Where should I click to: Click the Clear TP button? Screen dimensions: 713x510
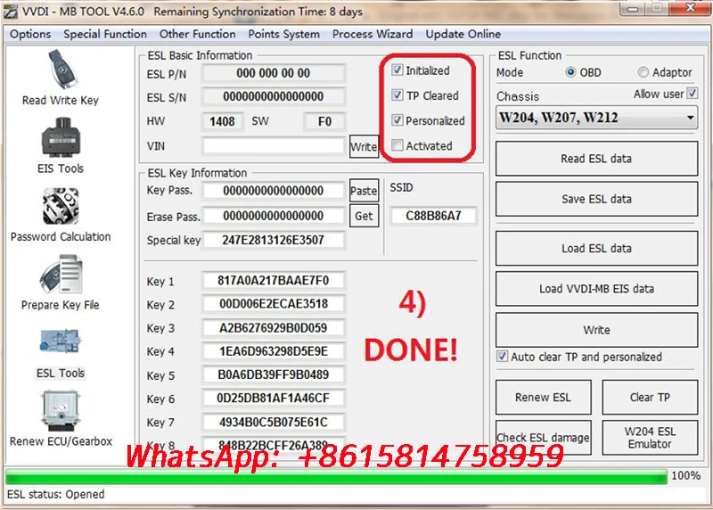click(650, 397)
